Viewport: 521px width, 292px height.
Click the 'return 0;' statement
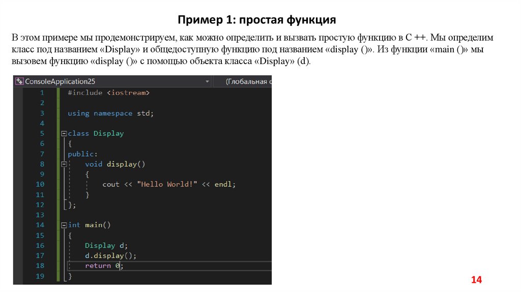point(104,266)
